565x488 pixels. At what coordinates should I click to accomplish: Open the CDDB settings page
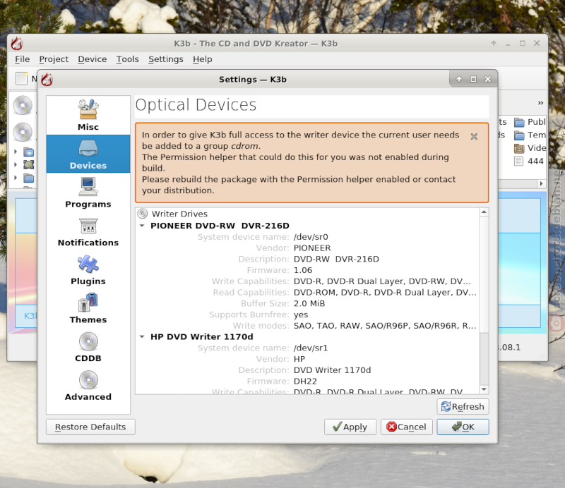[x=88, y=346]
